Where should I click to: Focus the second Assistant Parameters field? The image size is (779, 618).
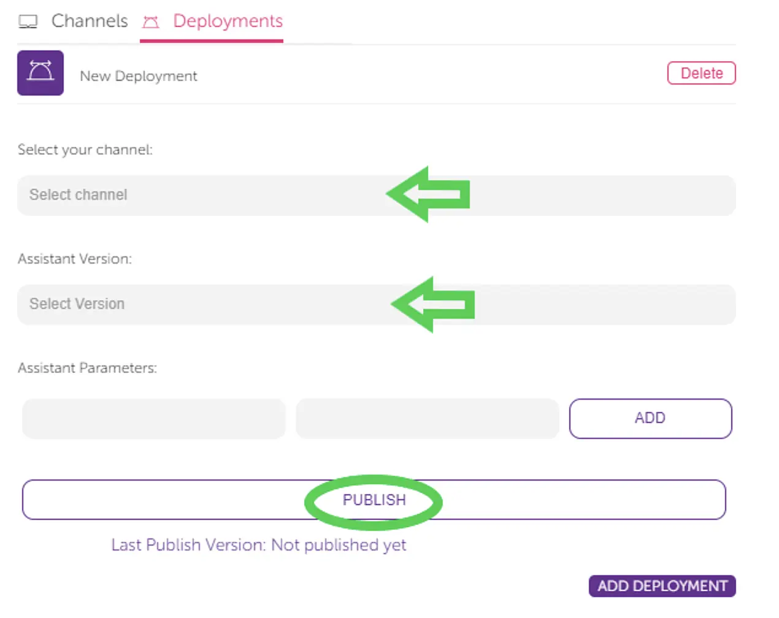click(428, 419)
